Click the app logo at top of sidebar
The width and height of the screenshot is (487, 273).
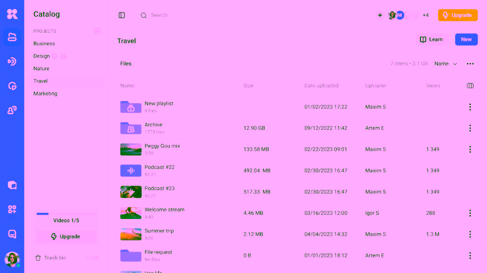(x=12, y=14)
